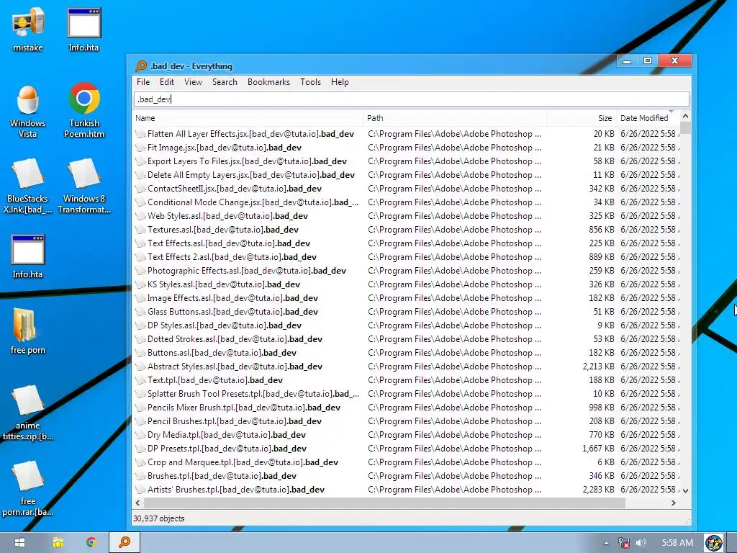Open the volume speaker tray icon
Image resolution: width=737 pixels, height=553 pixels.
point(641,543)
